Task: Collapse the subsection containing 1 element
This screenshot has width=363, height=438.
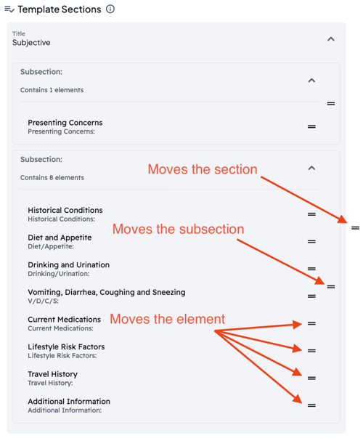Action: 311,81
